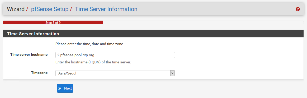Follow the pfSense Setup breadcrumb link
This screenshot has width=307, height=98.
pyautogui.click(x=50, y=9)
